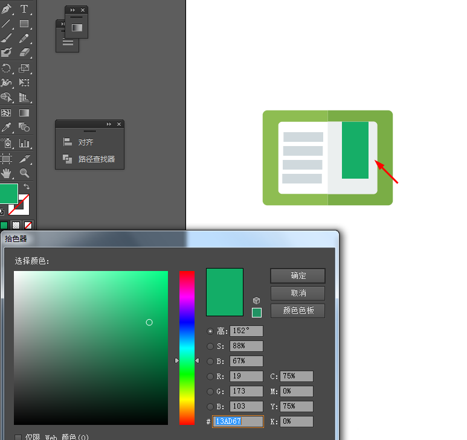Click the vertical hue spectrum slider
The height and width of the screenshot is (440, 467).
tap(187, 348)
